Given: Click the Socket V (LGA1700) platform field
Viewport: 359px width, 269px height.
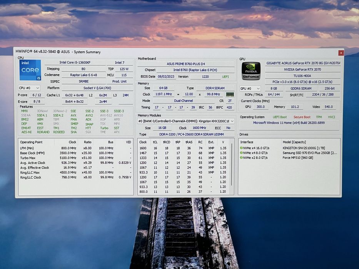Looking at the screenshot, I should click(97, 88).
